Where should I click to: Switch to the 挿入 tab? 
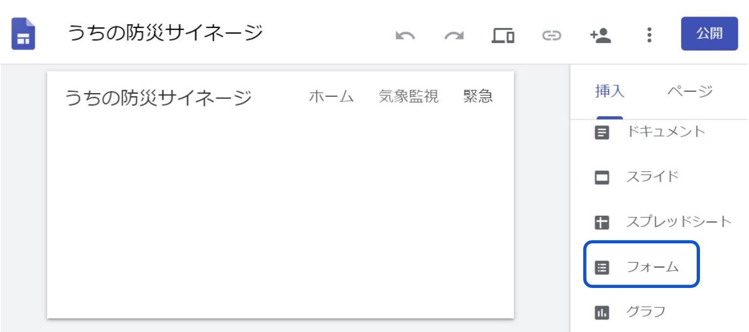pyautogui.click(x=610, y=91)
